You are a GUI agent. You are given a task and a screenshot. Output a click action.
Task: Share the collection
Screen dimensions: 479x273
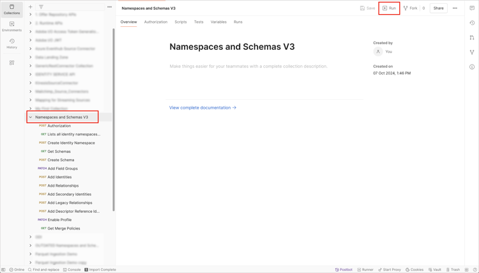(438, 8)
